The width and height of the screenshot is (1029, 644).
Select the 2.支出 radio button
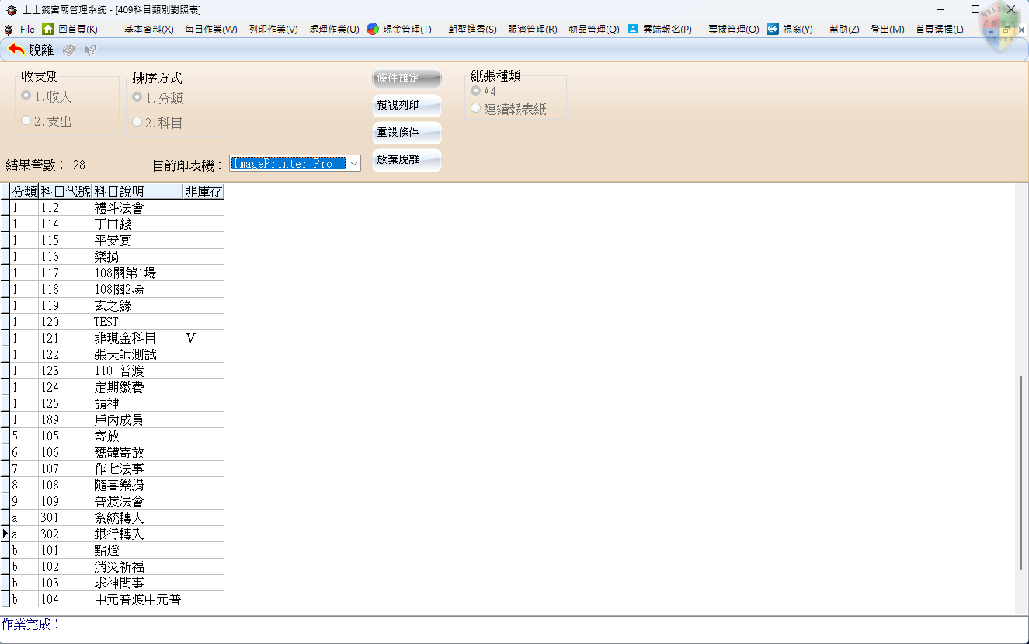pyautogui.click(x=26, y=120)
